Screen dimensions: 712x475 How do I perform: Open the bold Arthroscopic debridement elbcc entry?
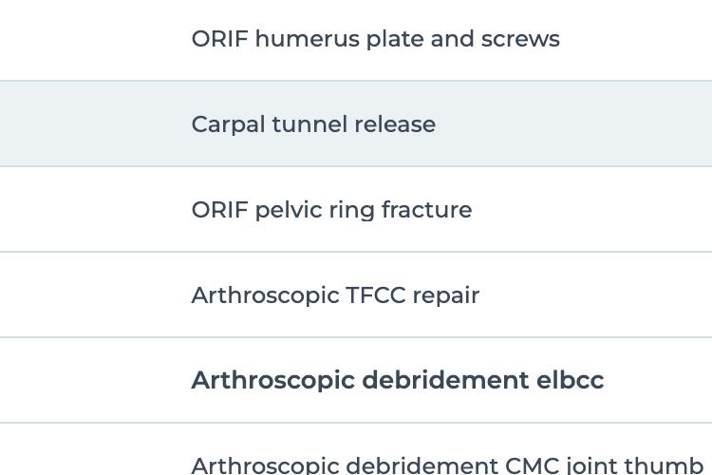(356, 380)
